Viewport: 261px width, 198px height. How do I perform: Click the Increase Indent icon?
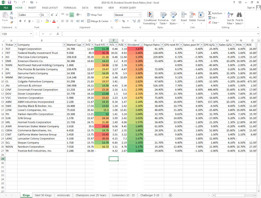(82, 21)
